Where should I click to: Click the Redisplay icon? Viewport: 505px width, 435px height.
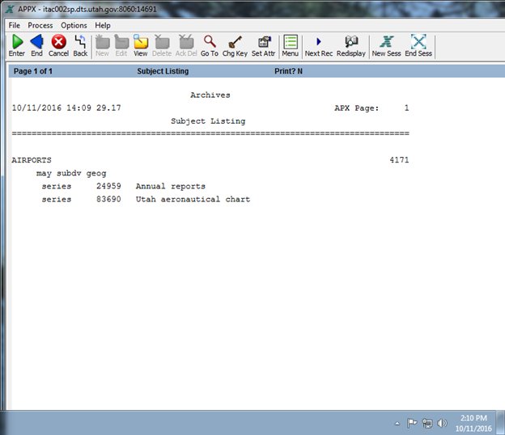pyautogui.click(x=351, y=42)
